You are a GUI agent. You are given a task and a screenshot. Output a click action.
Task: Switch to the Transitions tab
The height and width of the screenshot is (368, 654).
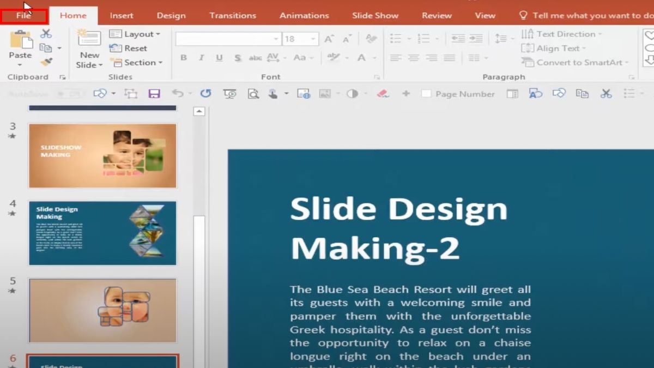(x=233, y=15)
